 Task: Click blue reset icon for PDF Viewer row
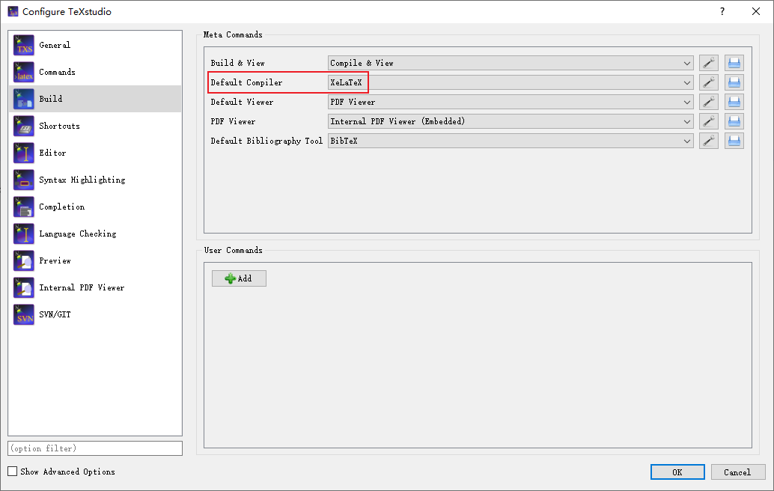click(734, 121)
